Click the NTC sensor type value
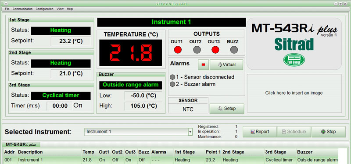Viewport: 351px width, 164px height. tap(188, 109)
